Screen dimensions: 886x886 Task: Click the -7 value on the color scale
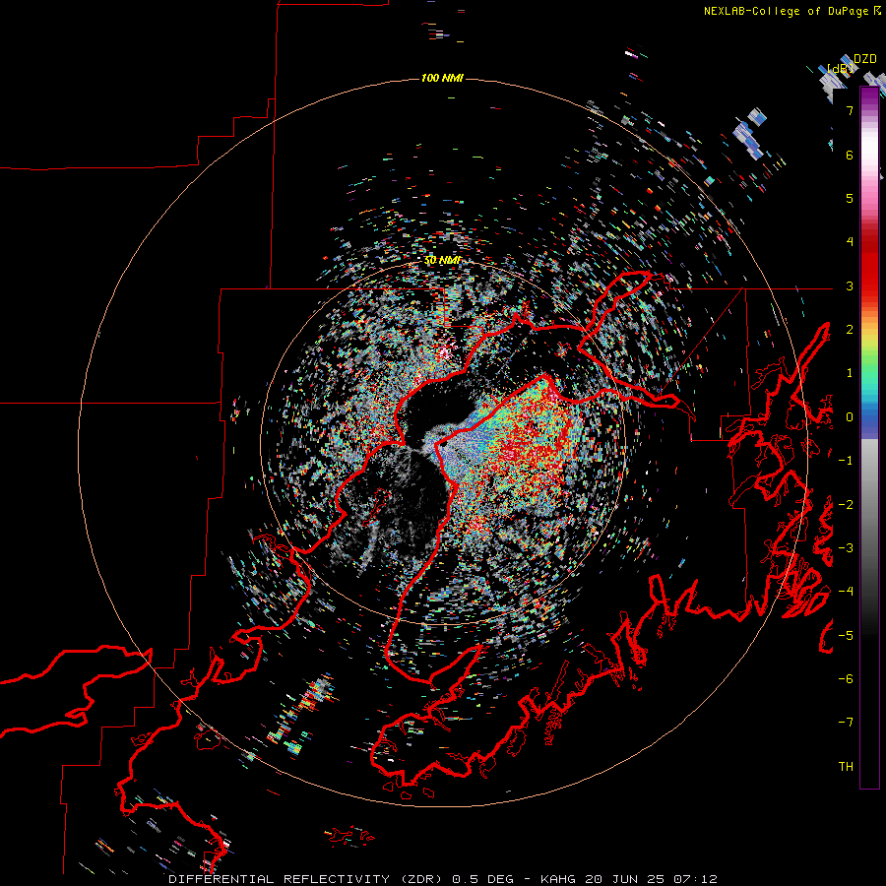[x=846, y=723]
